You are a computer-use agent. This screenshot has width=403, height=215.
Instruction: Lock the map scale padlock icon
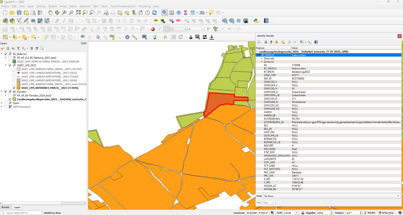coord(303,213)
